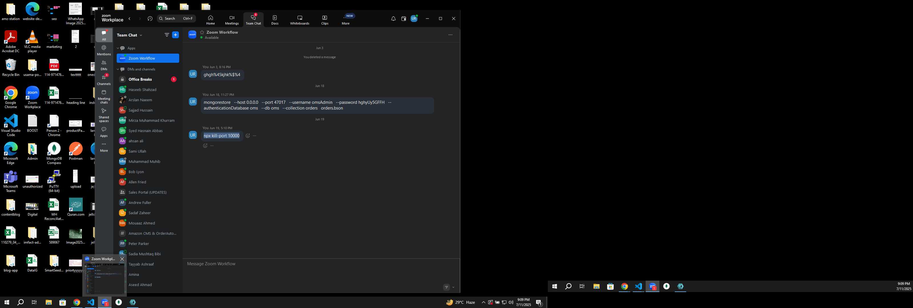Select the Team Chat top tab
Viewport: 913px width, 308px height.
pos(253,20)
